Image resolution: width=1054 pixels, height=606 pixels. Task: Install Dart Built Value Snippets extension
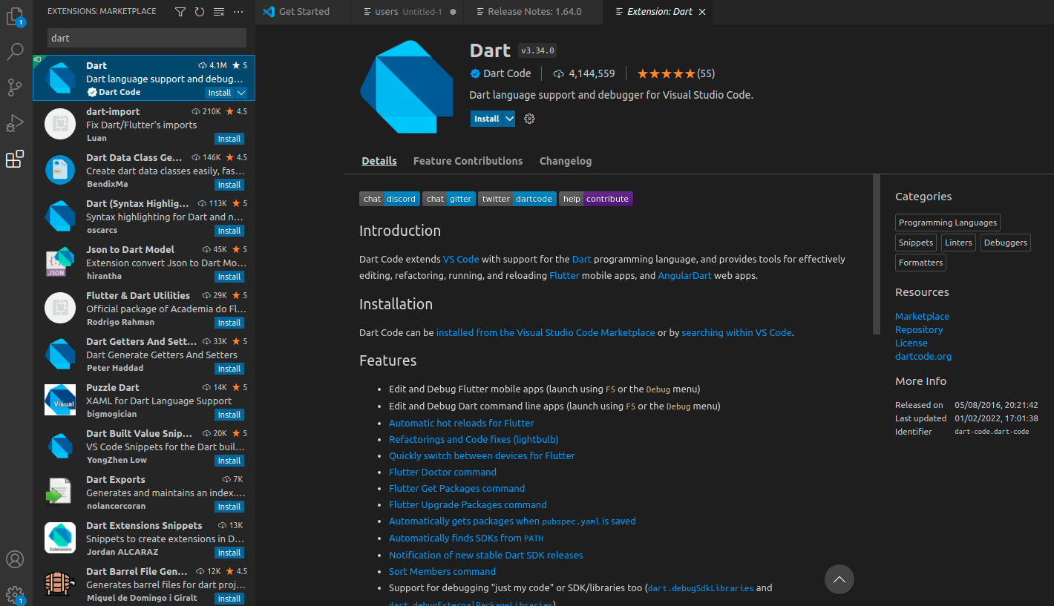[229, 461]
